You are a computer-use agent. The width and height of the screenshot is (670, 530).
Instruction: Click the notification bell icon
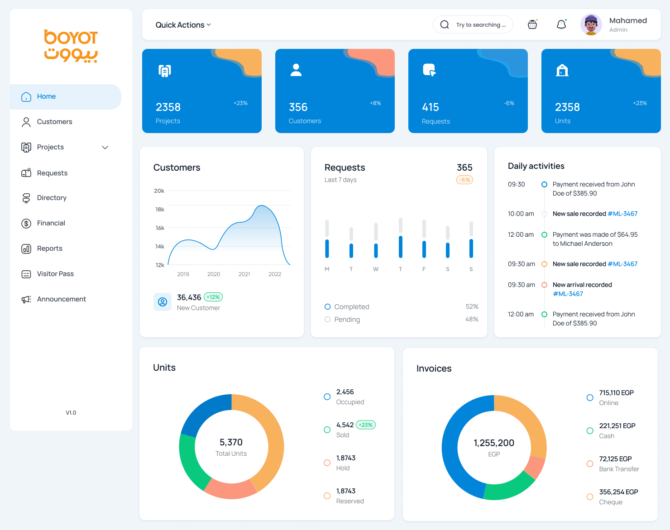point(561,24)
